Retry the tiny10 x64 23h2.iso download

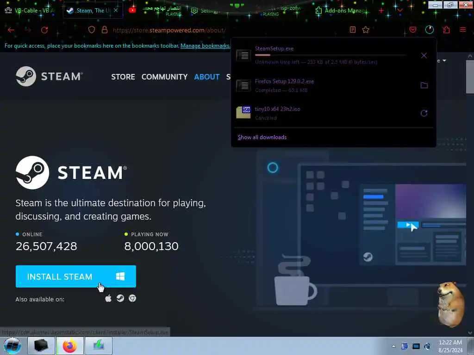tap(424, 113)
